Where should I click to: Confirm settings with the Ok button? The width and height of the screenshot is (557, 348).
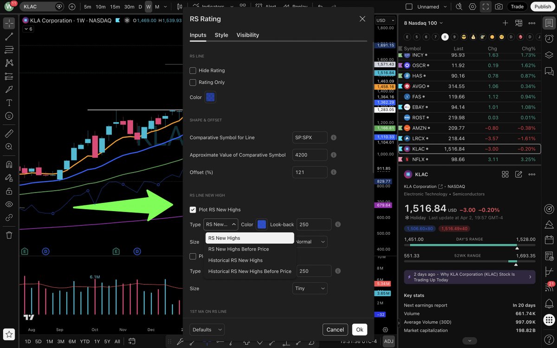[360, 329]
